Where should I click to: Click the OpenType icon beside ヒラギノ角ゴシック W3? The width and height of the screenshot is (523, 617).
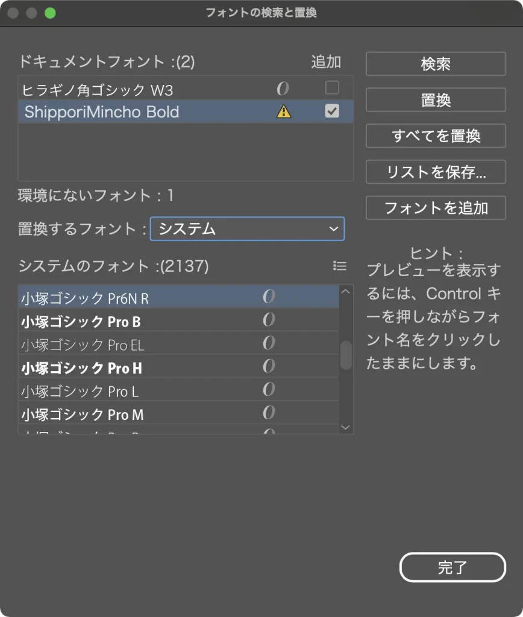click(283, 89)
